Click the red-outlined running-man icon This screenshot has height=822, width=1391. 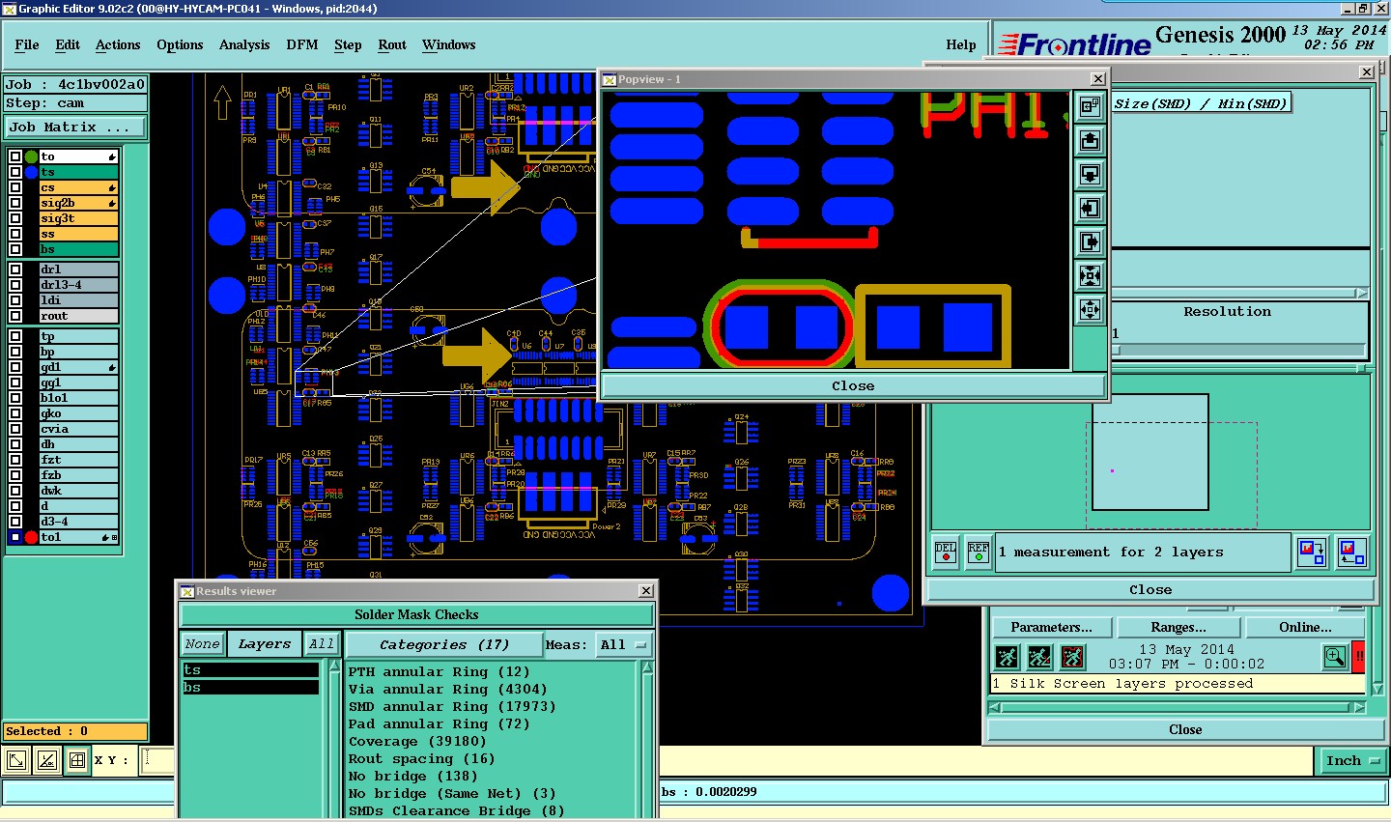click(1072, 658)
